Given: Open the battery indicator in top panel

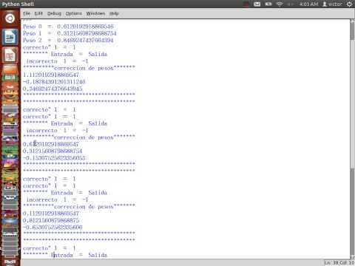Looking at the screenshot, I should [x=268, y=4].
